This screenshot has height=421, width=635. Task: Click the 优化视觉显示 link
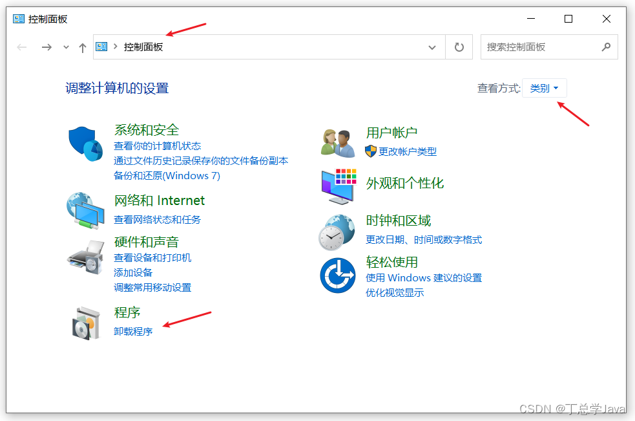click(x=395, y=293)
